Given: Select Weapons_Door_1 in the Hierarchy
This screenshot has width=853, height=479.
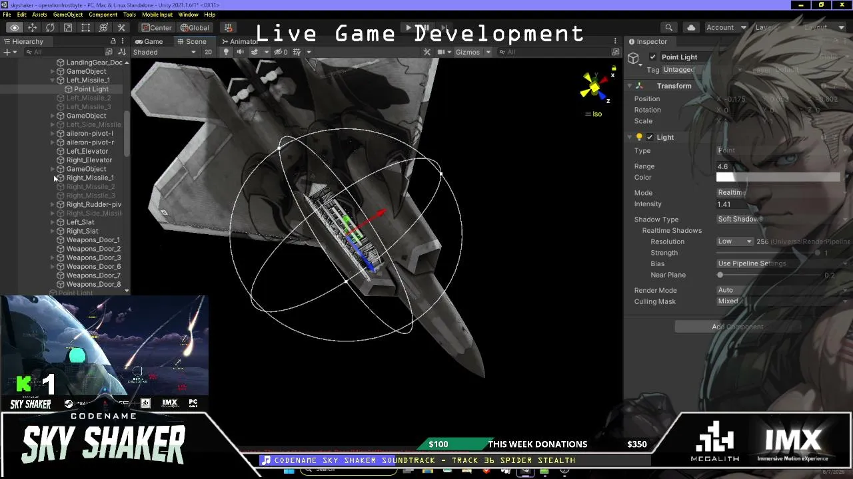Looking at the screenshot, I should (93, 240).
